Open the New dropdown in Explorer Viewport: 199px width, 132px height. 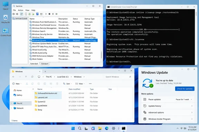(17, 84)
